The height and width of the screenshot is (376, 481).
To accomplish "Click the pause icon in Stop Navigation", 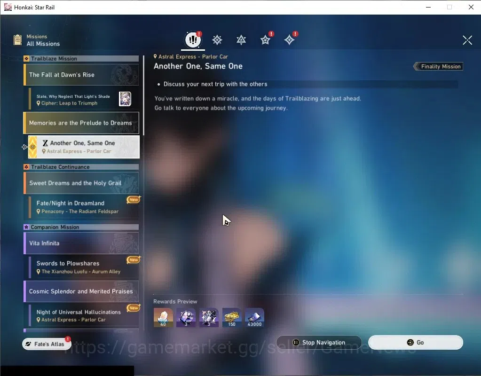I will click(x=296, y=342).
